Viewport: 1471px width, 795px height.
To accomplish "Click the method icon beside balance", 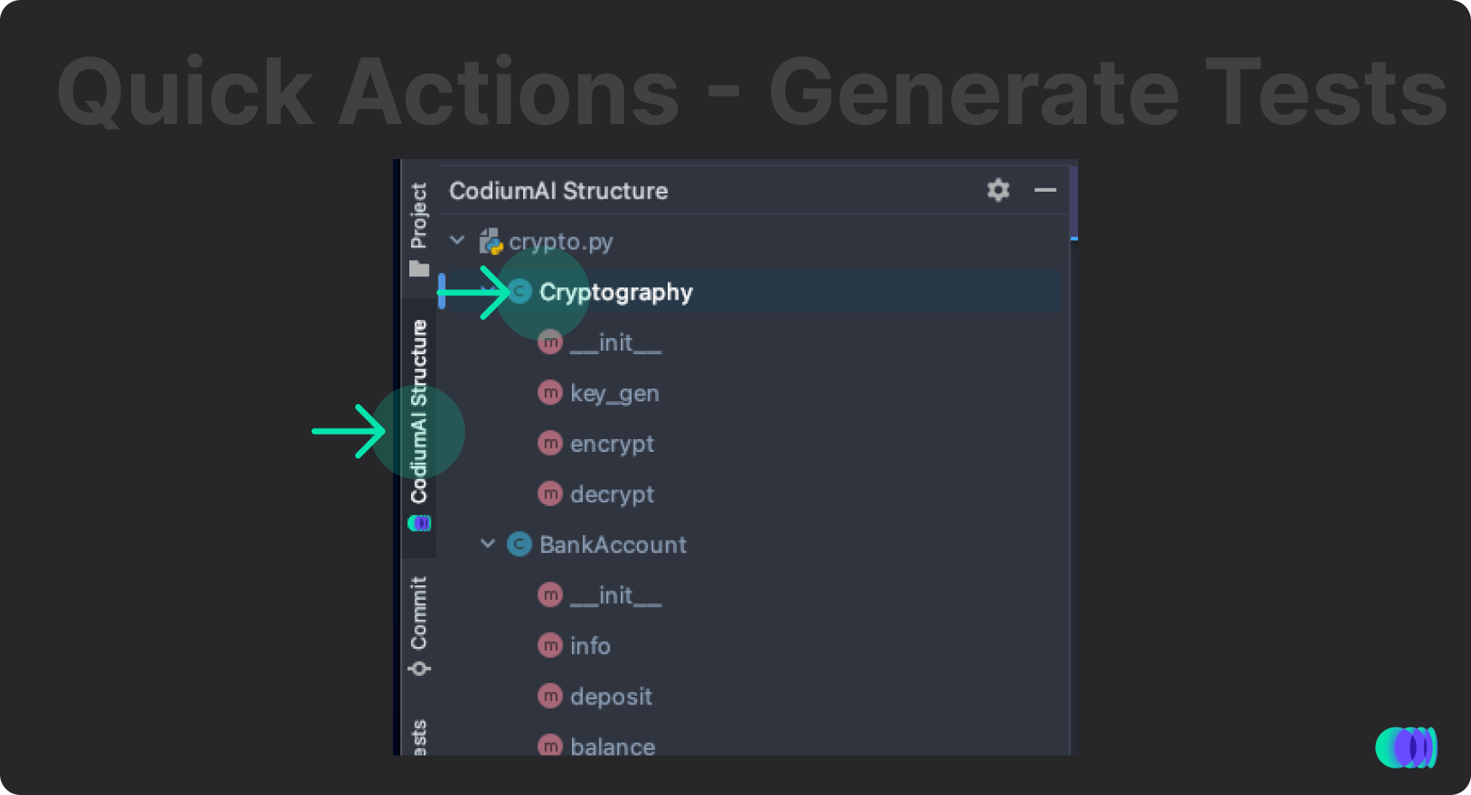I will (550, 745).
